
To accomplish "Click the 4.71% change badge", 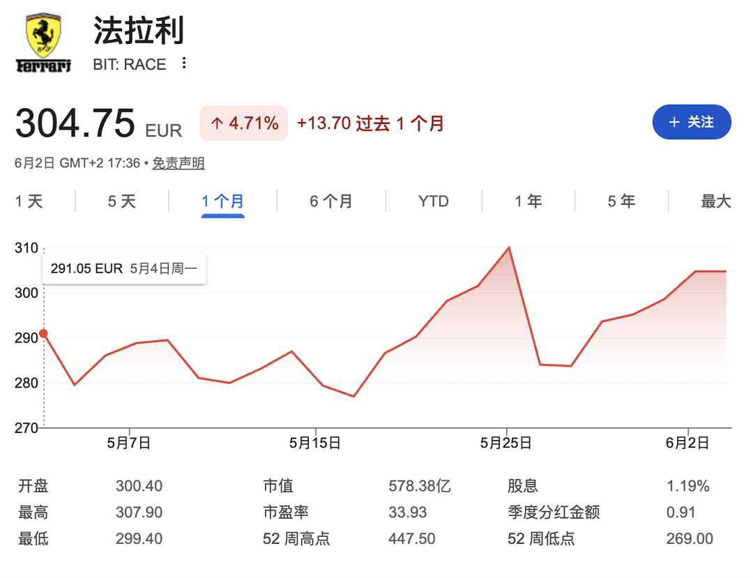I will 244,123.
